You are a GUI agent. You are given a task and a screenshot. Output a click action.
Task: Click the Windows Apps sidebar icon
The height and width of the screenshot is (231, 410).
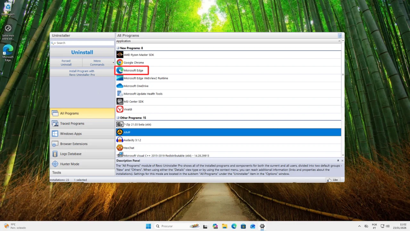(55, 133)
